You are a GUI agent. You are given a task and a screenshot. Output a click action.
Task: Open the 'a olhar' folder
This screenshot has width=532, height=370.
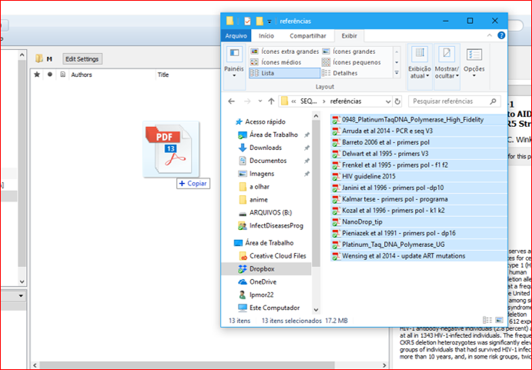[x=259, y=186]
